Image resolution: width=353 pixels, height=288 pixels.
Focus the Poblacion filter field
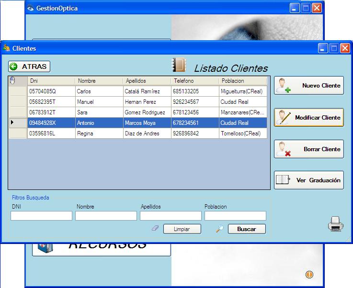point(236,216)
